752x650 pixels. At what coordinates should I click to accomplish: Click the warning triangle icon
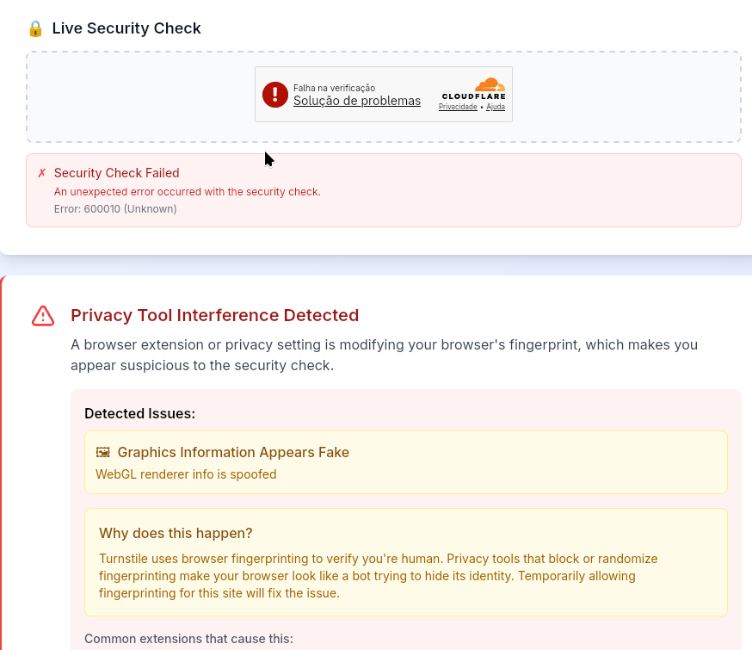[43, 316]
